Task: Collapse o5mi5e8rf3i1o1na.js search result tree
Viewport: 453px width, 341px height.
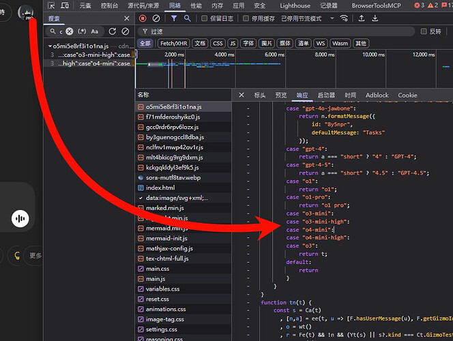Action: coord(50,46)
